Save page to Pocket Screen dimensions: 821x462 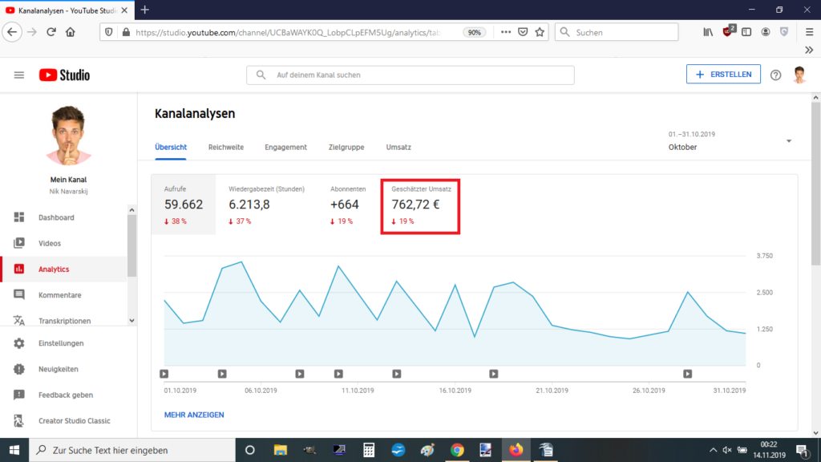[x=523, y=32]
